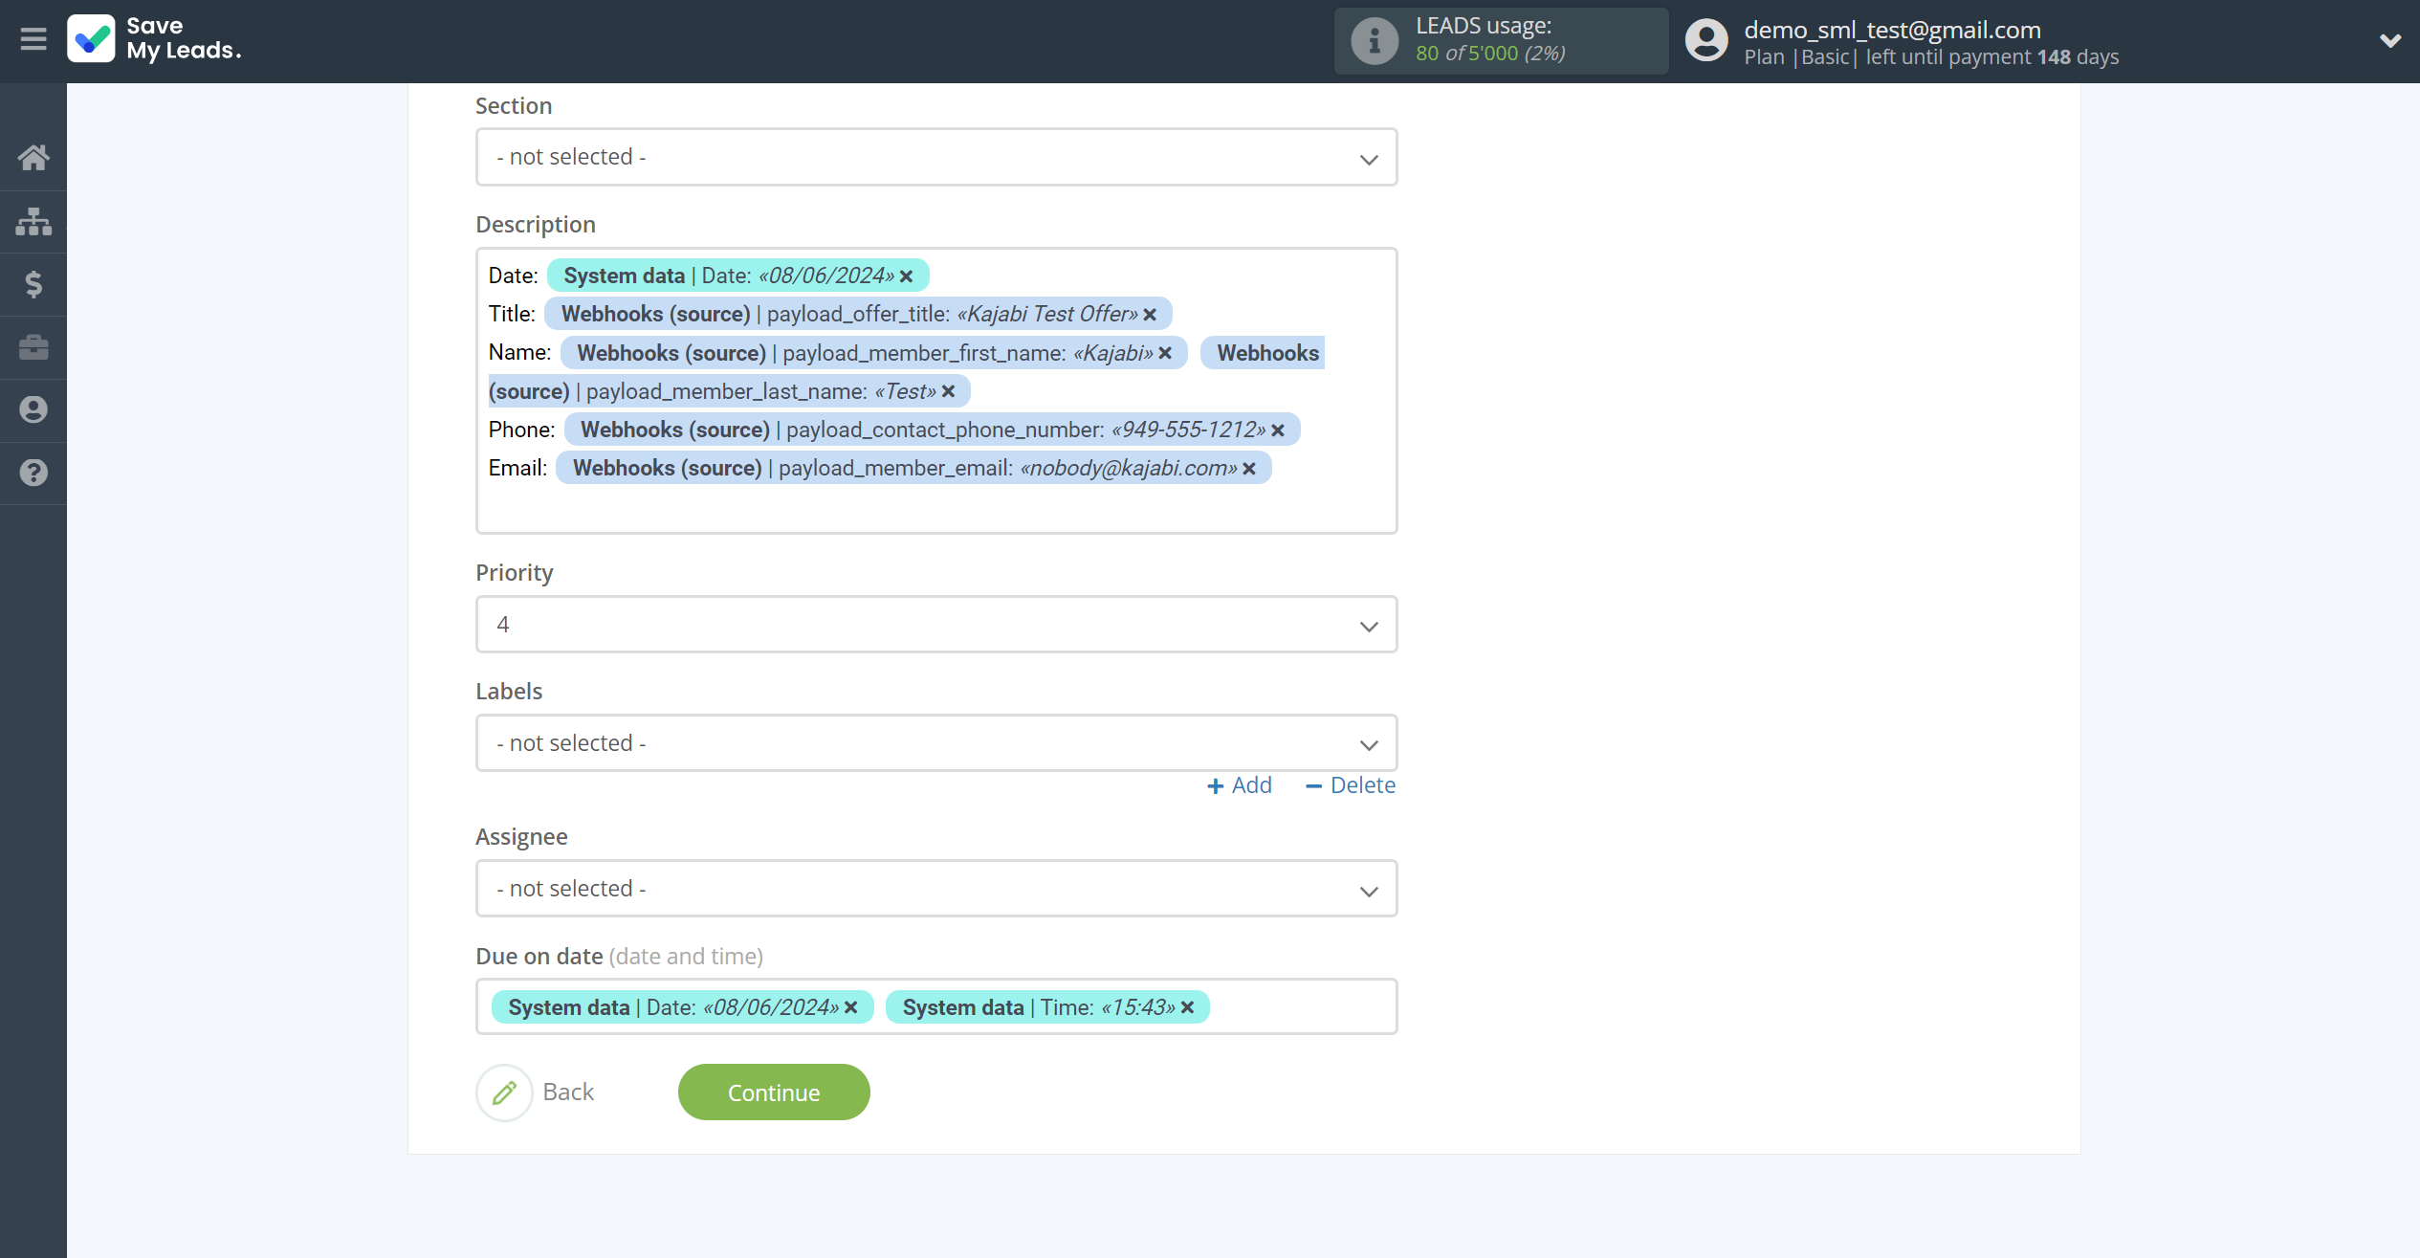This screenshot has width=2420, height=1258.
Task: Remove payload_contact_phone_number tag
Action: (1277, 430)
